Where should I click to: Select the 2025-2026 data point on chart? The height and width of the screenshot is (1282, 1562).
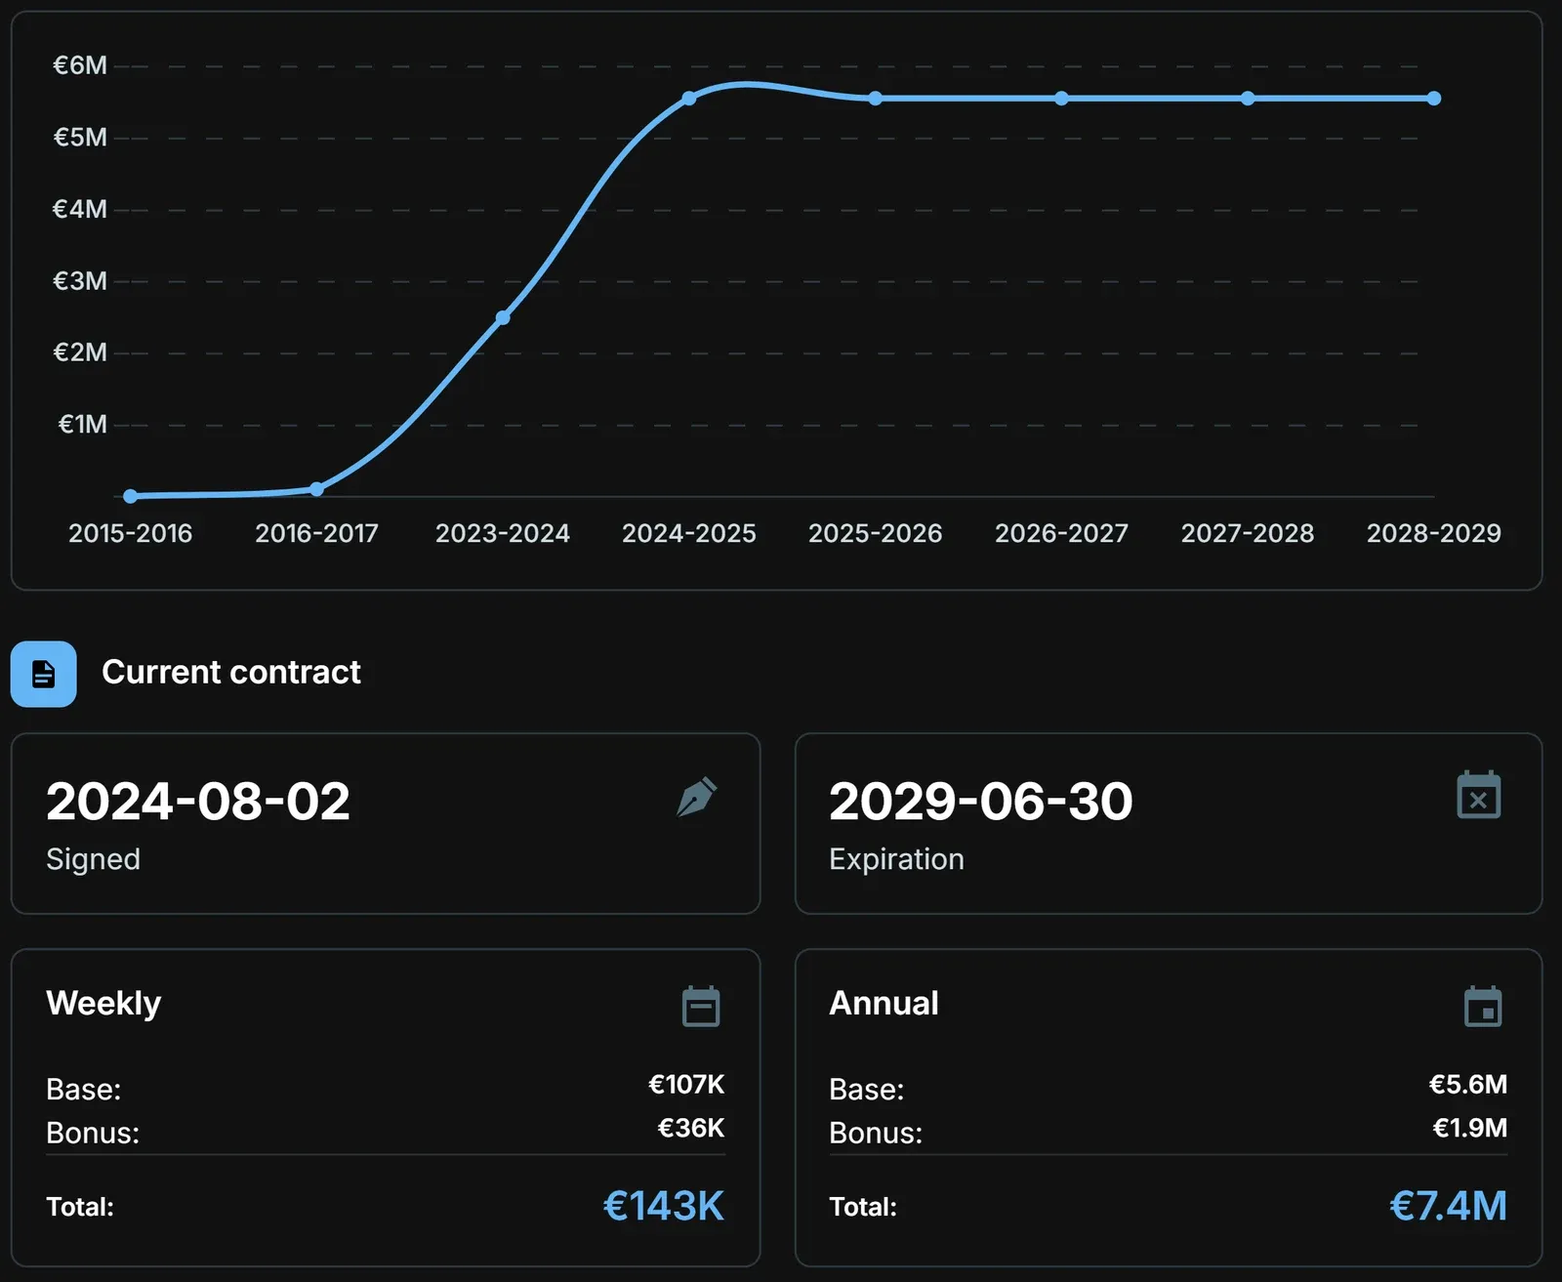(x=876, y=99)
